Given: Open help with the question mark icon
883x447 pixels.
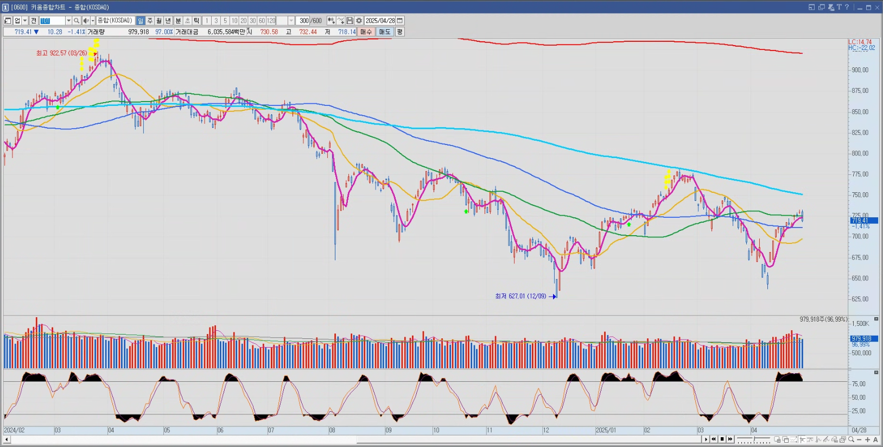Looking at the screenshot, I should (847, 7).
